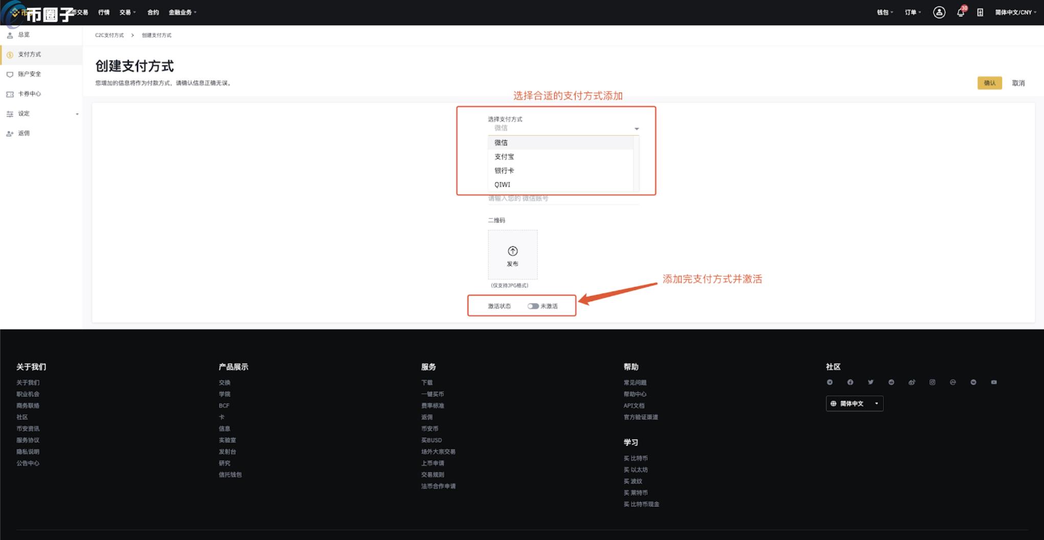Open 行情 markets in top navigation

pyautogui.click(x=104, y=12)
